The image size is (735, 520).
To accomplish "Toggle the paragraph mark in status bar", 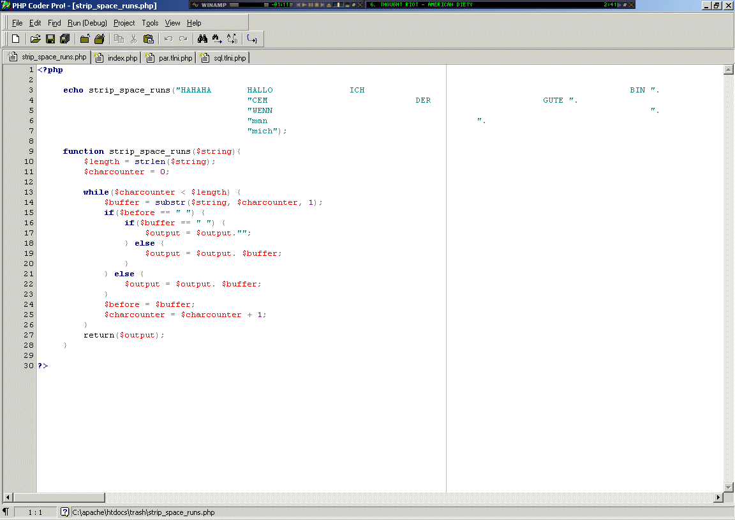I will (6, 512).
